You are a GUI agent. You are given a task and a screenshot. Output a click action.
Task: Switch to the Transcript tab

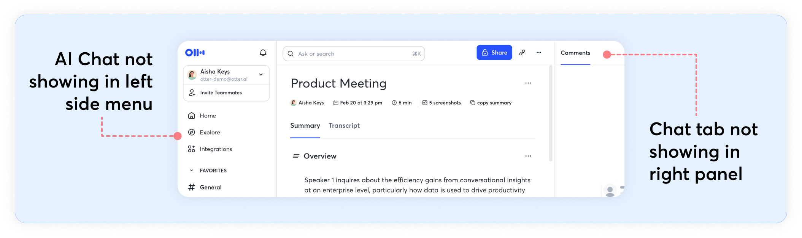click(x=344, y=125)
